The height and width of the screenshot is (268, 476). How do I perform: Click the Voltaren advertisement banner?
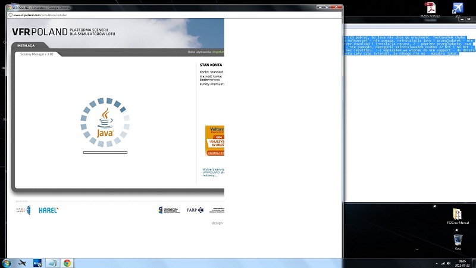(214, 141)
